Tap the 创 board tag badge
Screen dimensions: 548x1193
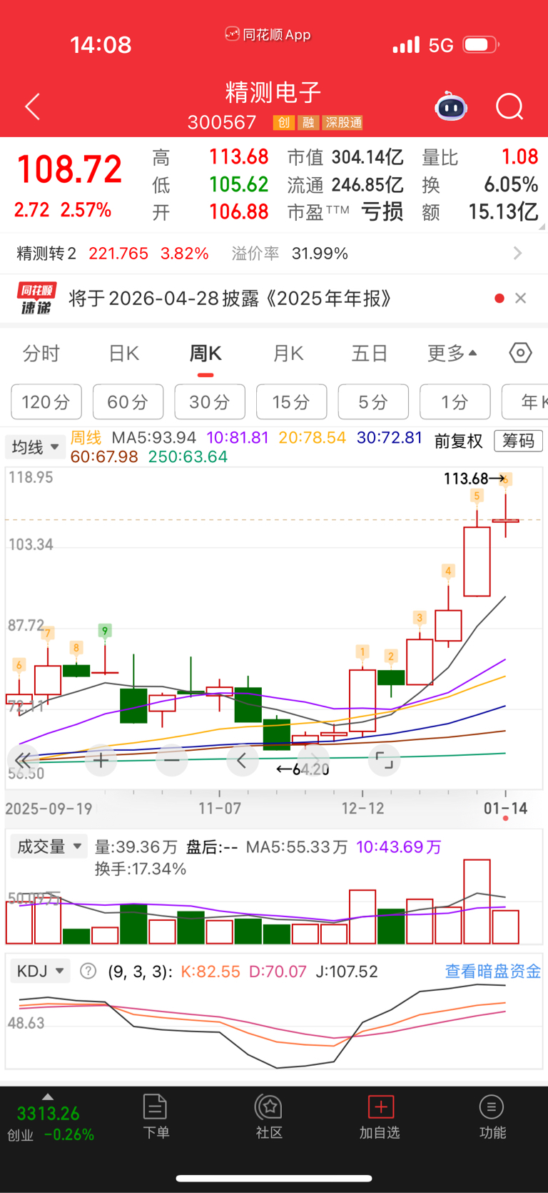point(283,123)
